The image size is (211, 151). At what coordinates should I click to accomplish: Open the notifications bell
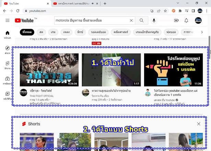(186, 21)
